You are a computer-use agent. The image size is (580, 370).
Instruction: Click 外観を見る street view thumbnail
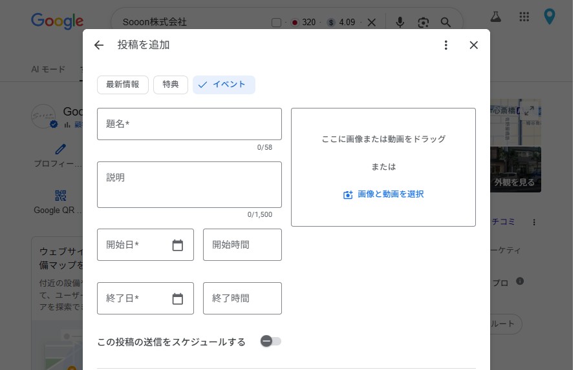click(x=515, y=169)
